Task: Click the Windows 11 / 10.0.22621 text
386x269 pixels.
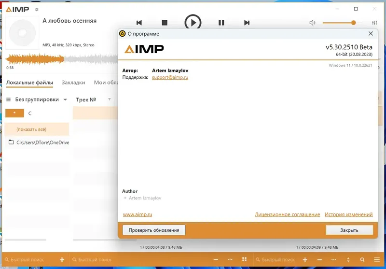Action: tap(350, 66)
